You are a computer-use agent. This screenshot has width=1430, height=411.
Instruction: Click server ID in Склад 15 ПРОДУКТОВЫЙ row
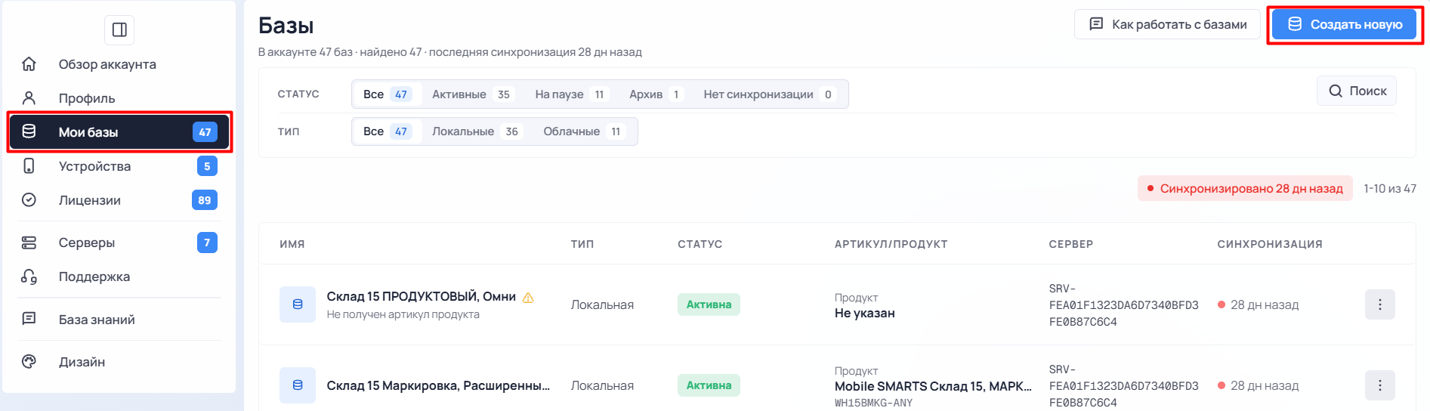coord(1123,305)
